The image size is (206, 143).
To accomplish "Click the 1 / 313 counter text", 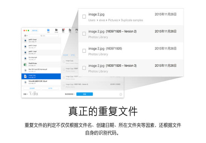I will click(x=34, y=94).
